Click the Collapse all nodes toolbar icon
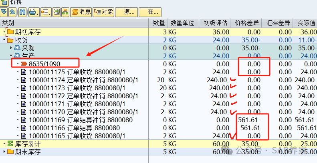The height and width of the screenshot is (163, 317). click(12, 12)
